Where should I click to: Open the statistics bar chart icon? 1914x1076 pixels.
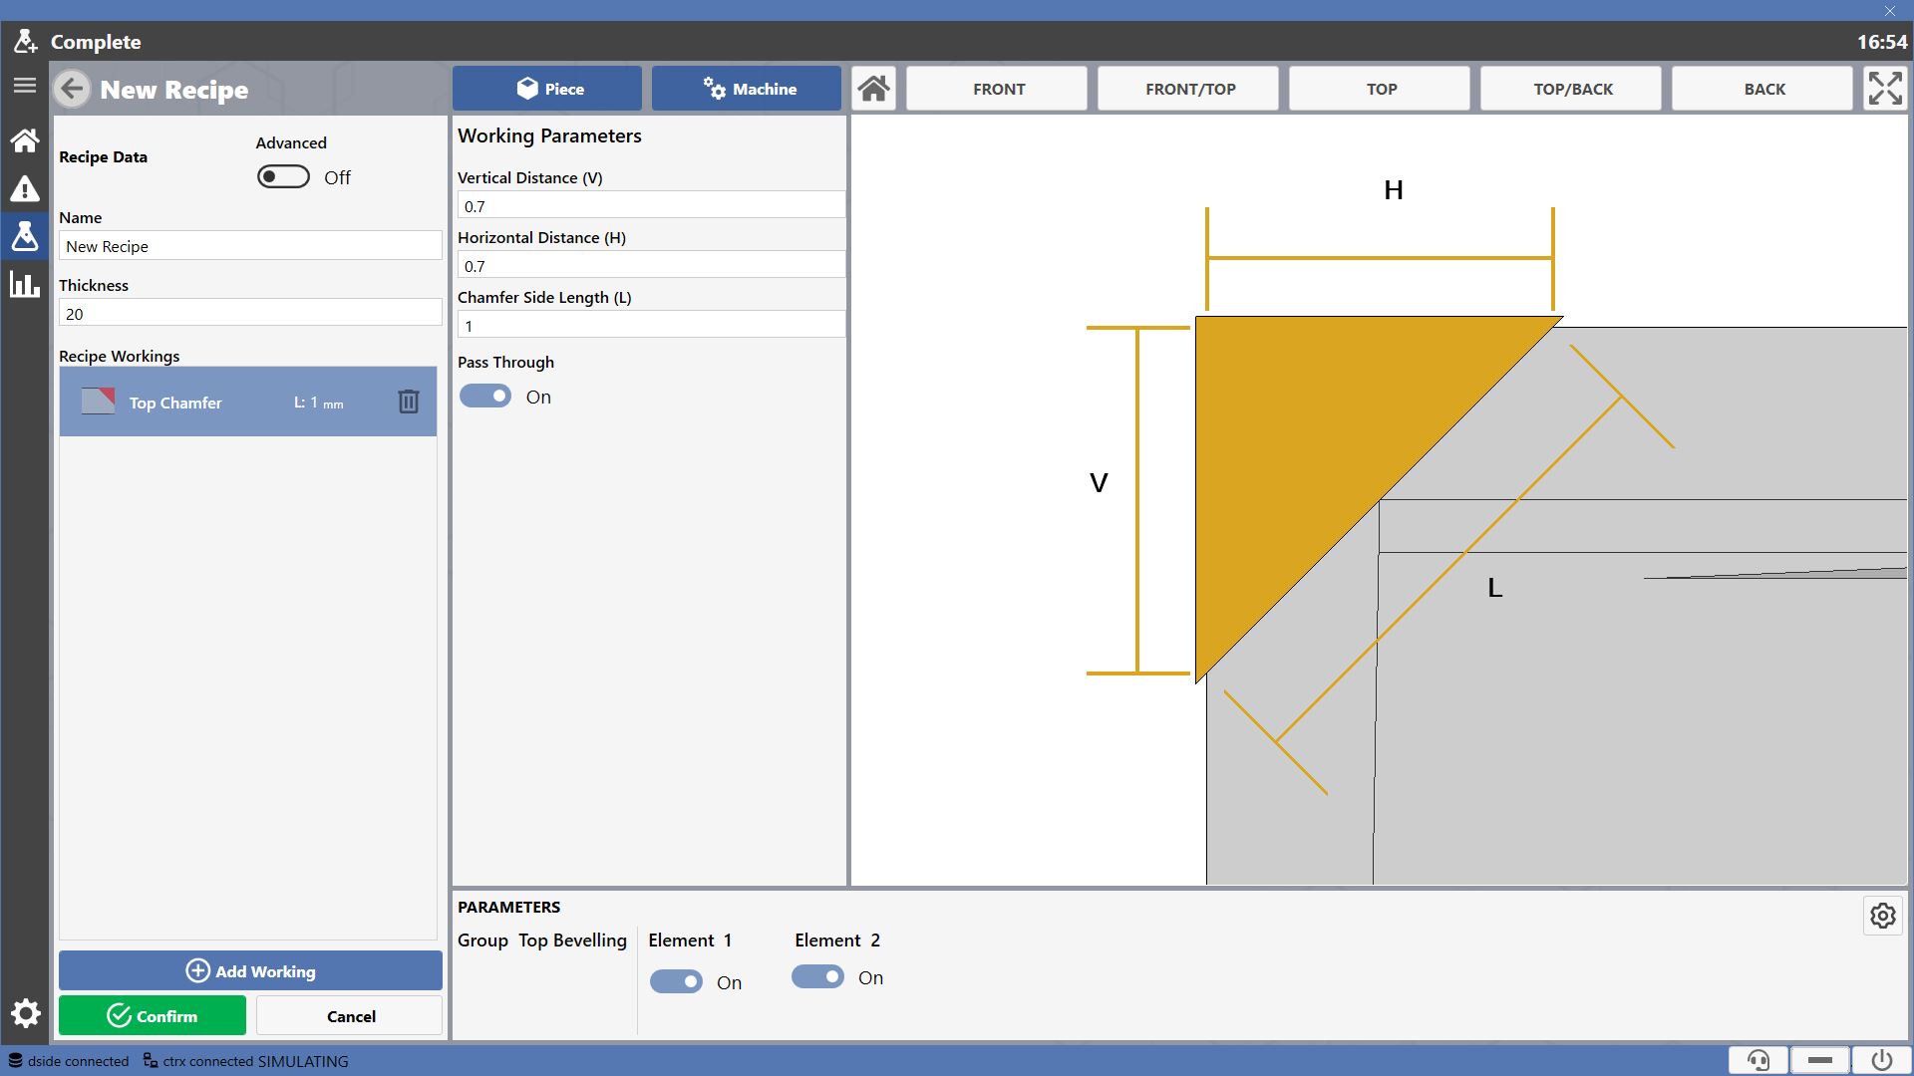(x=25, y=284)
